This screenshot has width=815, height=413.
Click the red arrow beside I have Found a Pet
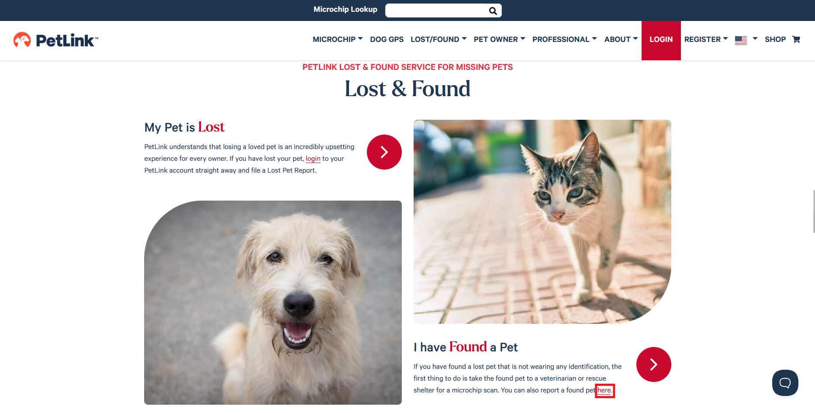click(654, 364)
